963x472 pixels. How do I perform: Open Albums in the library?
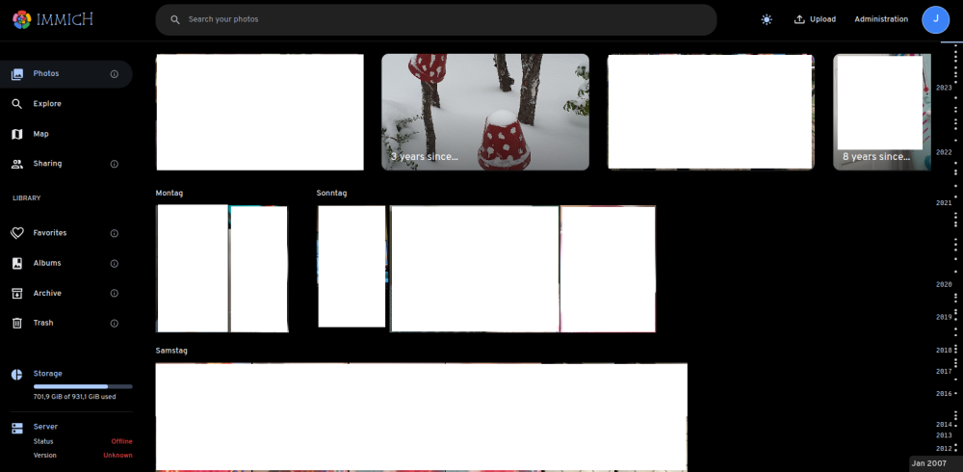coord(66,263)
